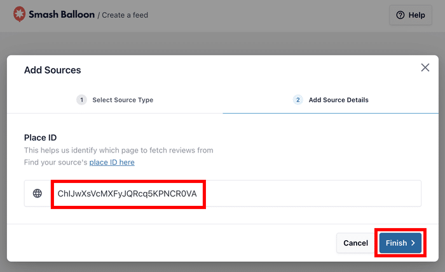Switch to Add Source Details tab

(x=338, y=100)
